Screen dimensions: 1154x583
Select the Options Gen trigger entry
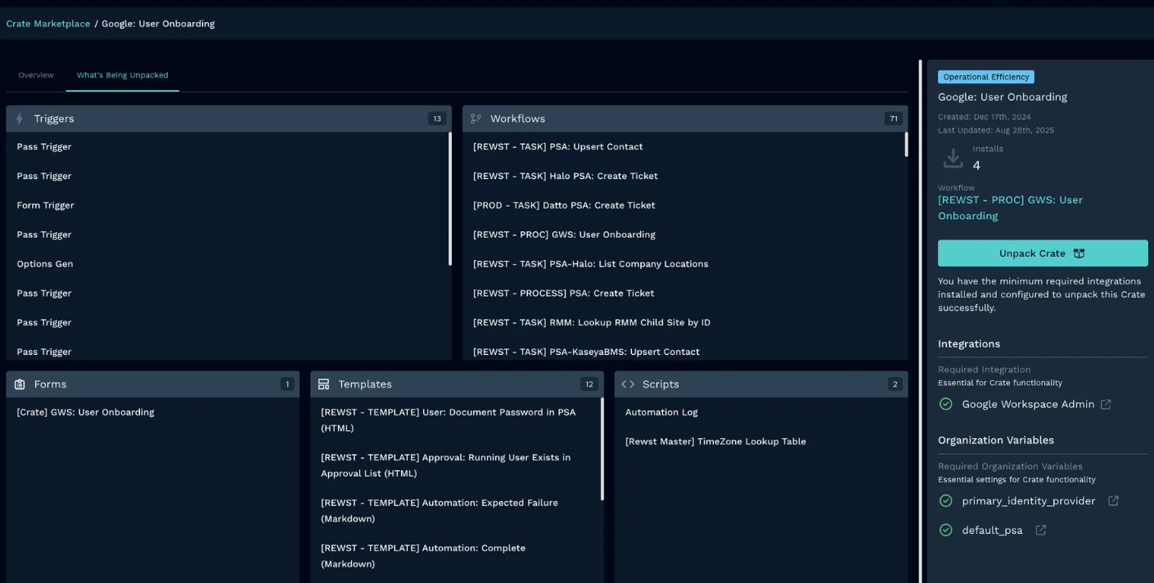(x=45, y=264)
